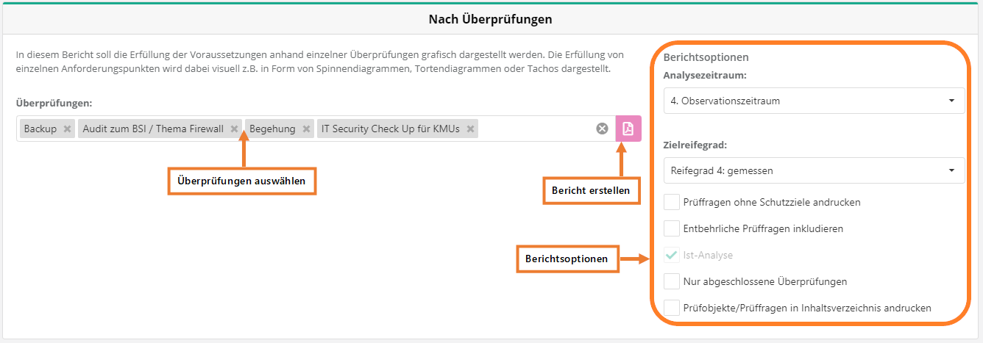This screenshot has width=983, height=343.
Task: Click the pink PDF report creation icon
Action: point(628,129)
